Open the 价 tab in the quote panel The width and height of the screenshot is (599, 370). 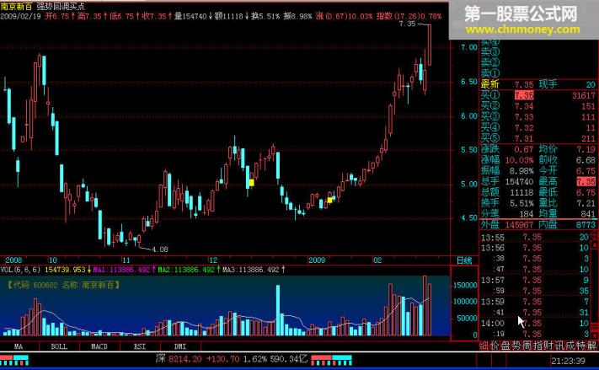pyautogui.click(x=495, y=346)
